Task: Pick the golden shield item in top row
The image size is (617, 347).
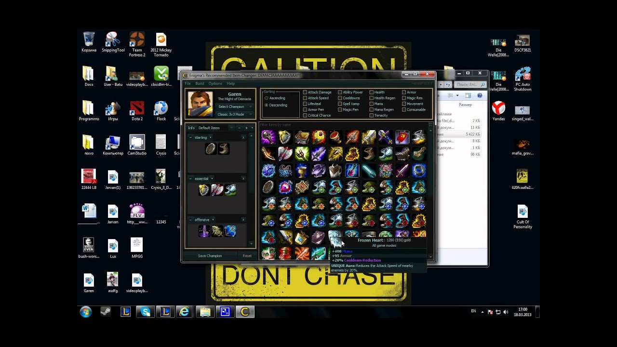Action: 285,137
